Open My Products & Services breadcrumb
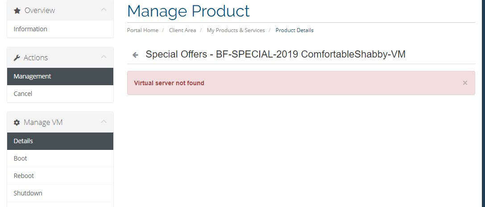 pos(236,30)
